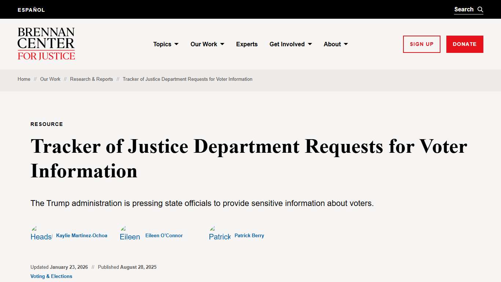Expand the Our Work navigation dropdown
The width and height of the screenshot is (501, 282).
point(207,44)
